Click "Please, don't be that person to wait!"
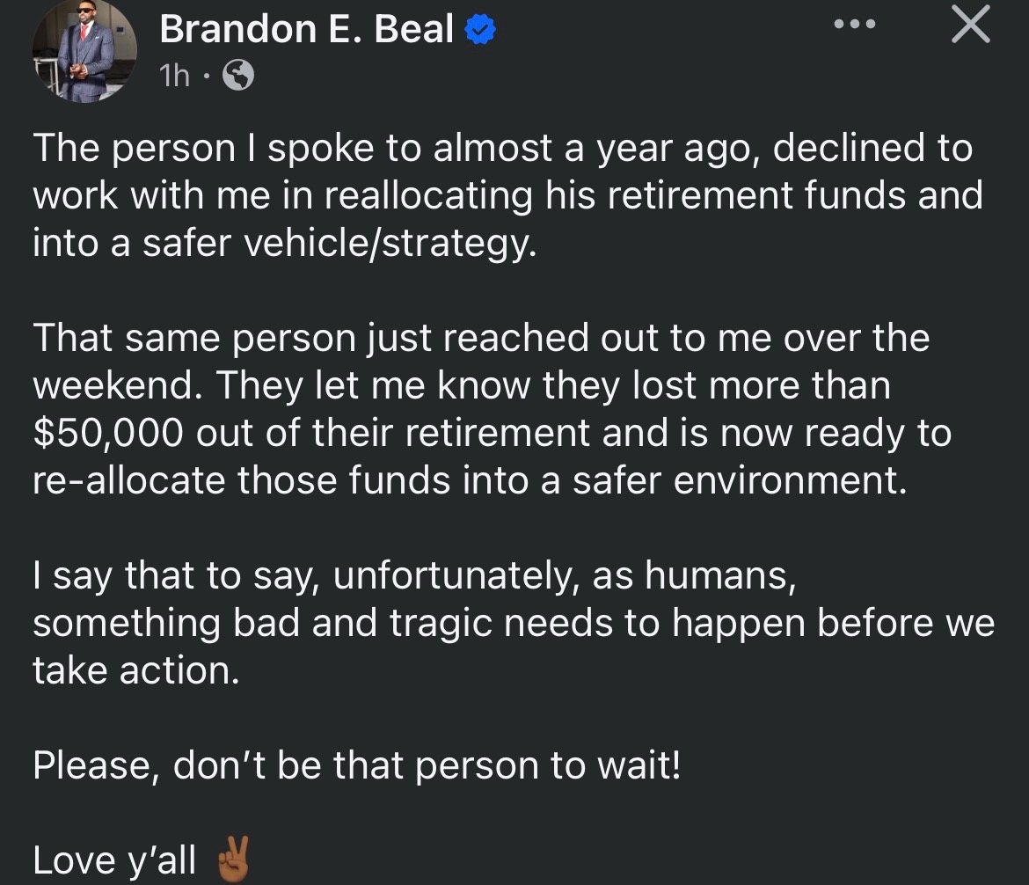The image size is (1029, 885). coord(357,764)
